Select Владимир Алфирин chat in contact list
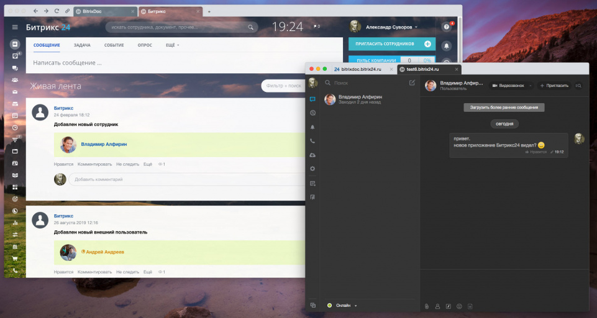The width and height of the screenshot is (597, 318). (370, 99)
